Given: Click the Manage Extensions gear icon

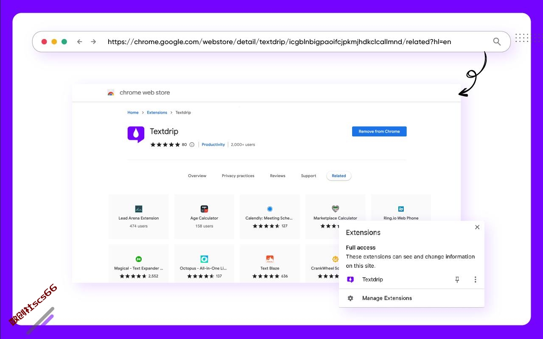Looking at the screenshot, I should [x=350, y=298].
